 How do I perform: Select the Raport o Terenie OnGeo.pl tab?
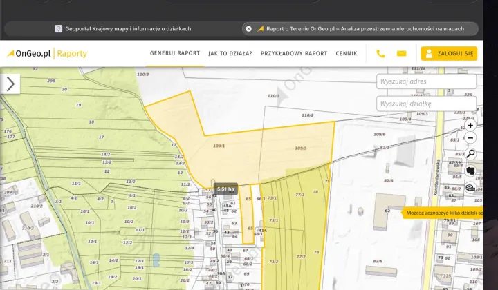(x=360, y=29)
